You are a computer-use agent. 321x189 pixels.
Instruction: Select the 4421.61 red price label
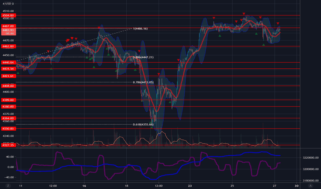tap(8, 76)
